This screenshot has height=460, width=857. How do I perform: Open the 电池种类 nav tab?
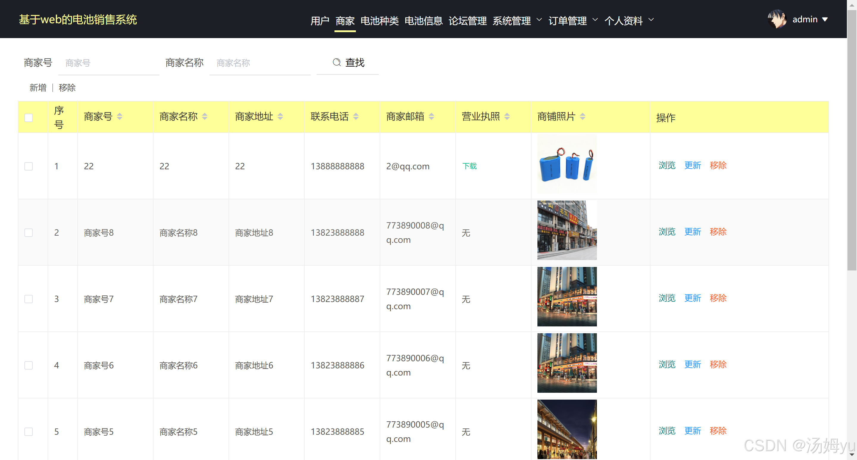[x=379, y=21]
